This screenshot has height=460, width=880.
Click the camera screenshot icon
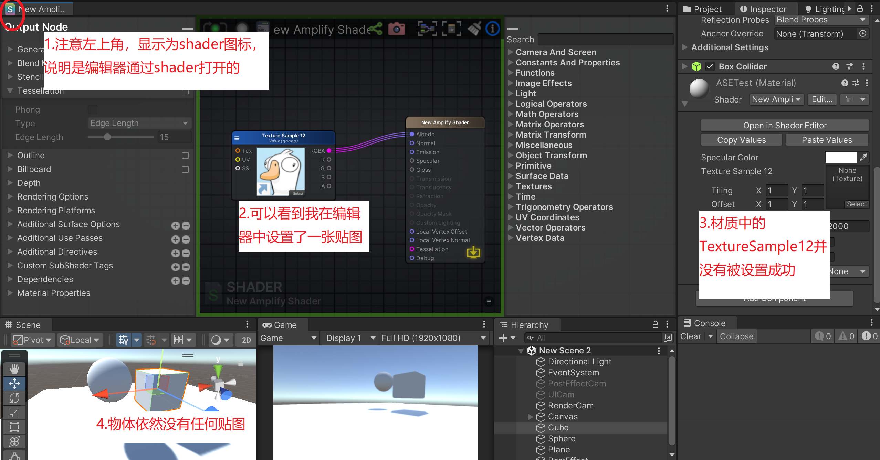(x=397, y=29)
